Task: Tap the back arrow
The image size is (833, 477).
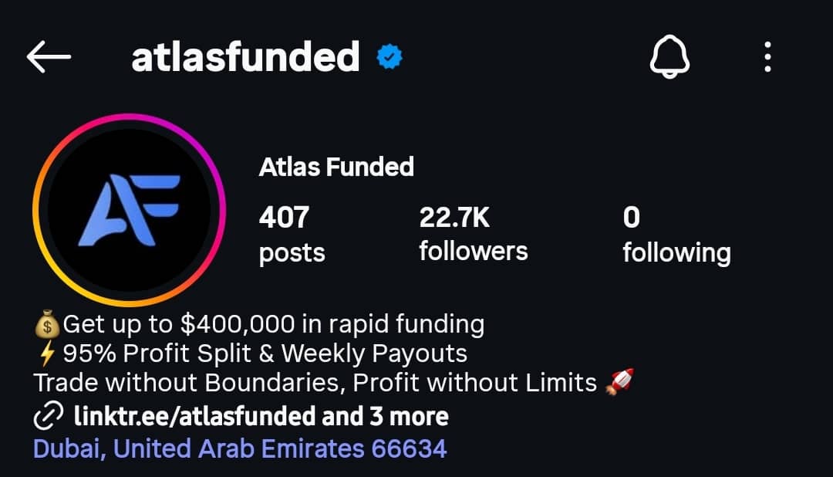Action: tap(49, 57)
